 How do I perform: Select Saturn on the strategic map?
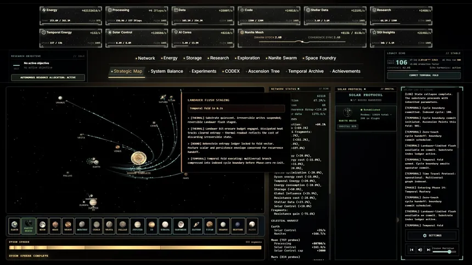(163, 97)
